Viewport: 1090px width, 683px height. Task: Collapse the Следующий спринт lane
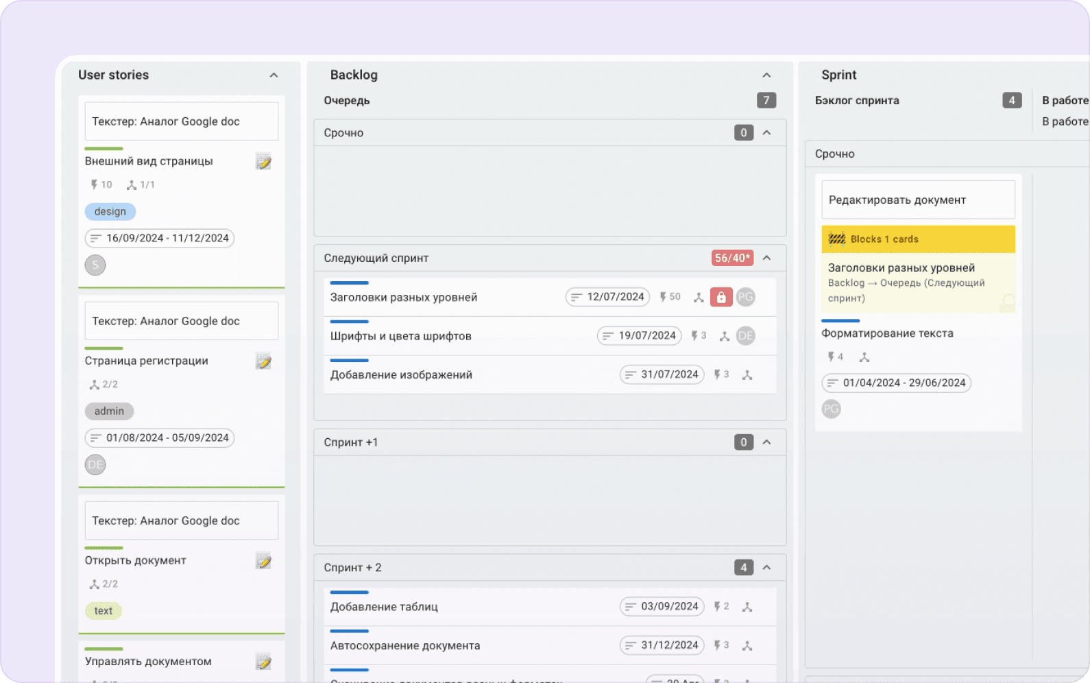[766, 259]
